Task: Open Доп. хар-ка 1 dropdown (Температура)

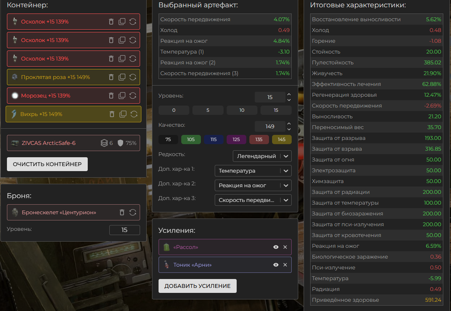Action: click(253, 171)
